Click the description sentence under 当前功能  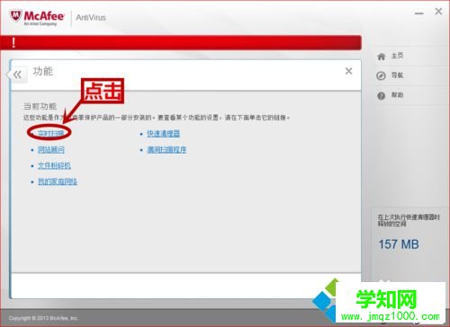[x=157, y=118]
